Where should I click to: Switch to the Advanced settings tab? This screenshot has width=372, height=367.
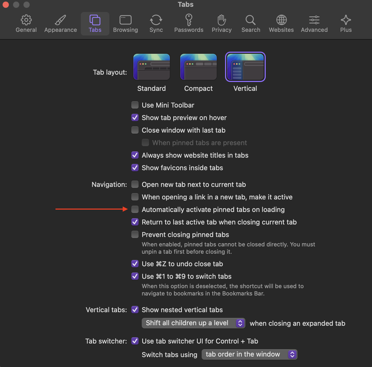[x=314, y=20]
